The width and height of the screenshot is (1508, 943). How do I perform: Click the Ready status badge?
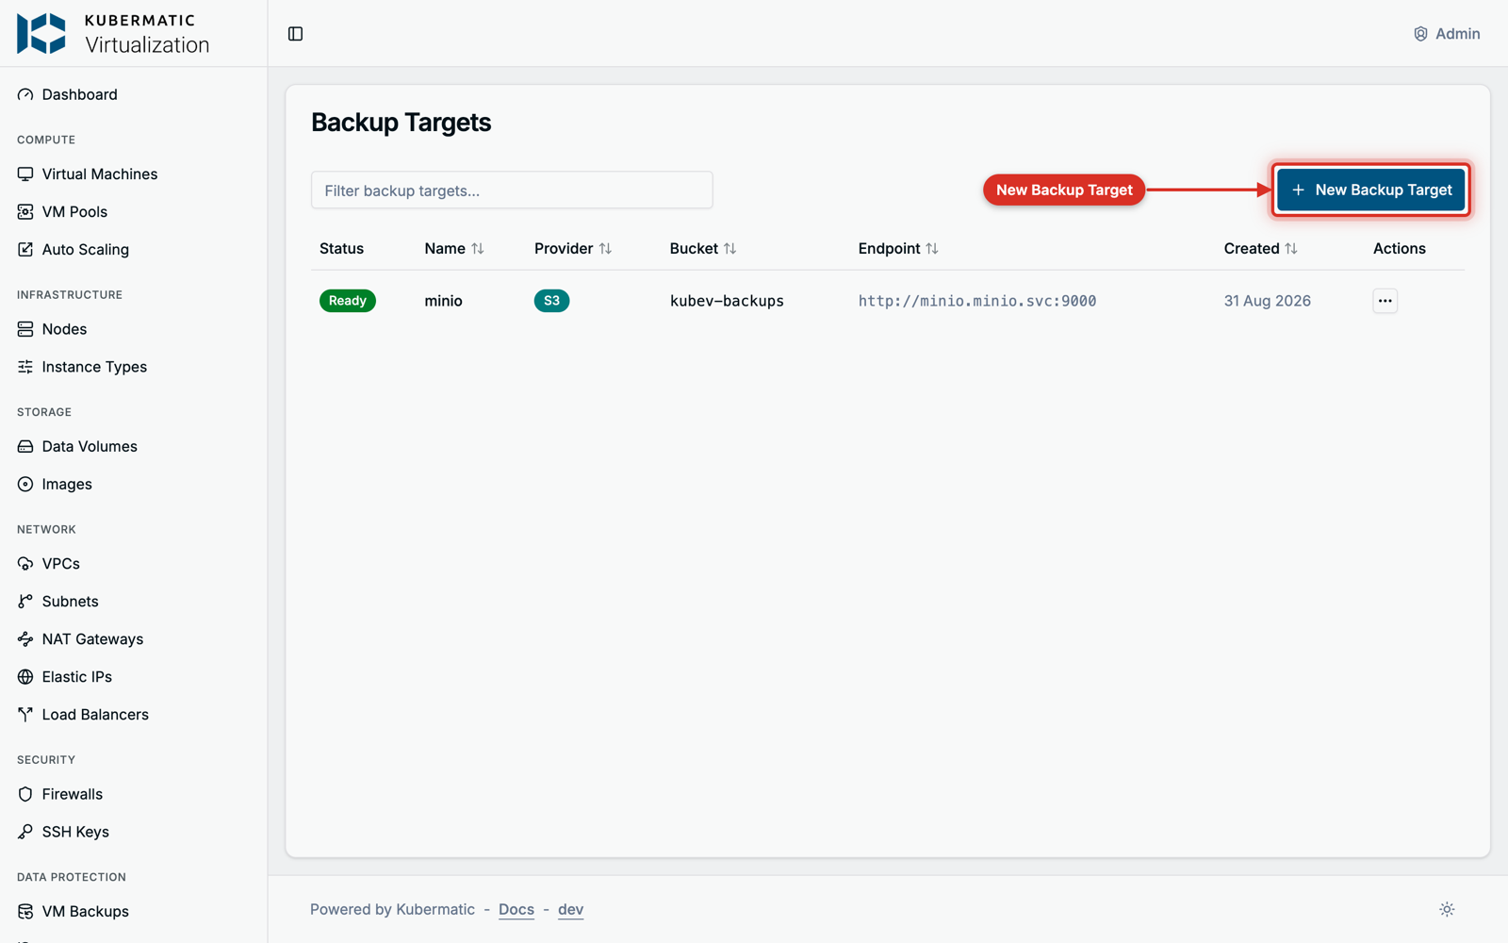(348, 301)
